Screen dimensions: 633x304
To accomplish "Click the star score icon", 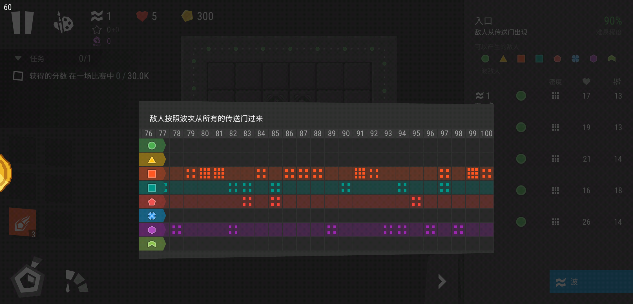I will [x=97, y=30].
